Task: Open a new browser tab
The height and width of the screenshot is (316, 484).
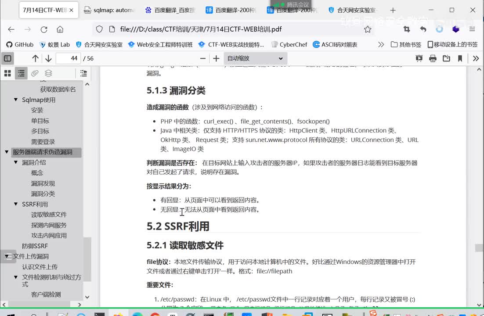Action: click(393, 10)
